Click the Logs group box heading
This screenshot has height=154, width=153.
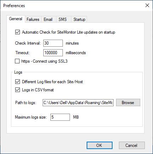18,72
